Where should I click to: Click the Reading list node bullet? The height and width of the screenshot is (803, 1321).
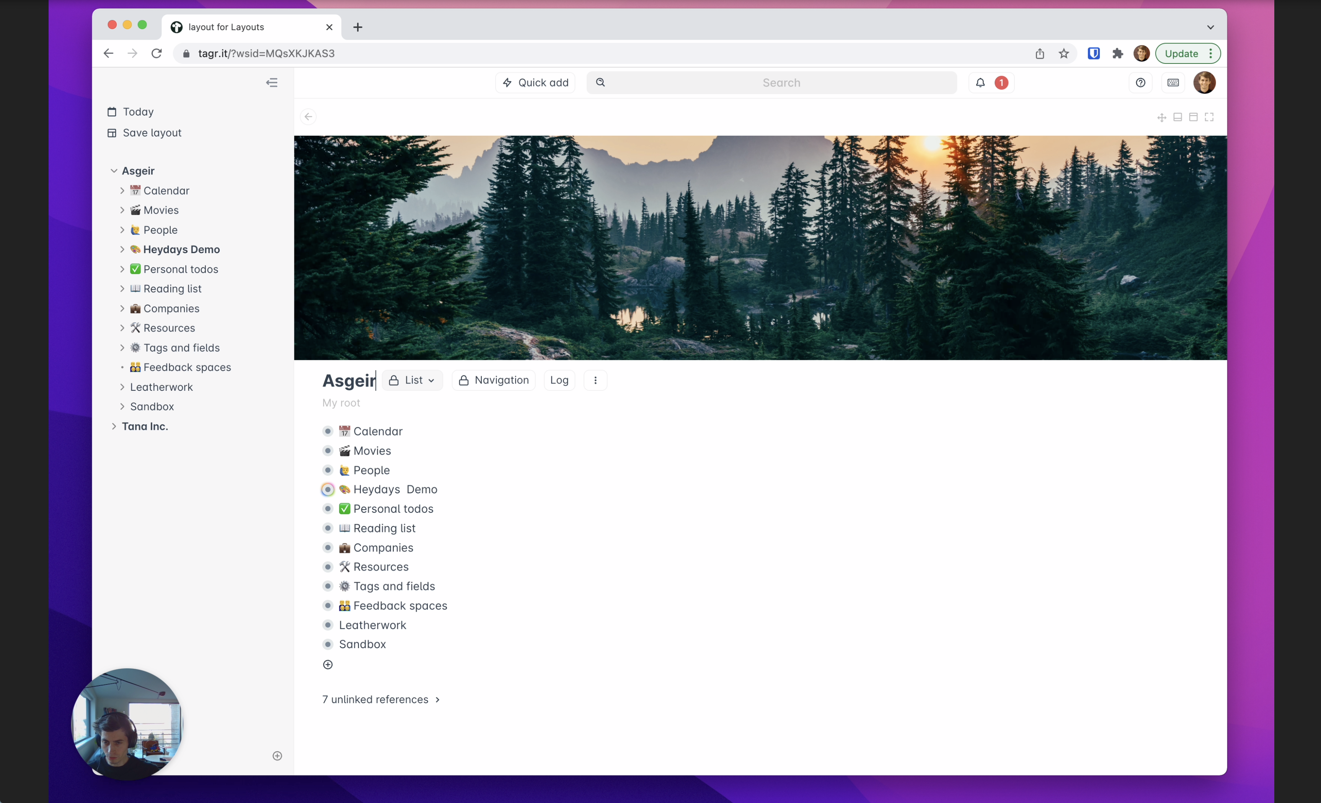click(x=328, y=528)
